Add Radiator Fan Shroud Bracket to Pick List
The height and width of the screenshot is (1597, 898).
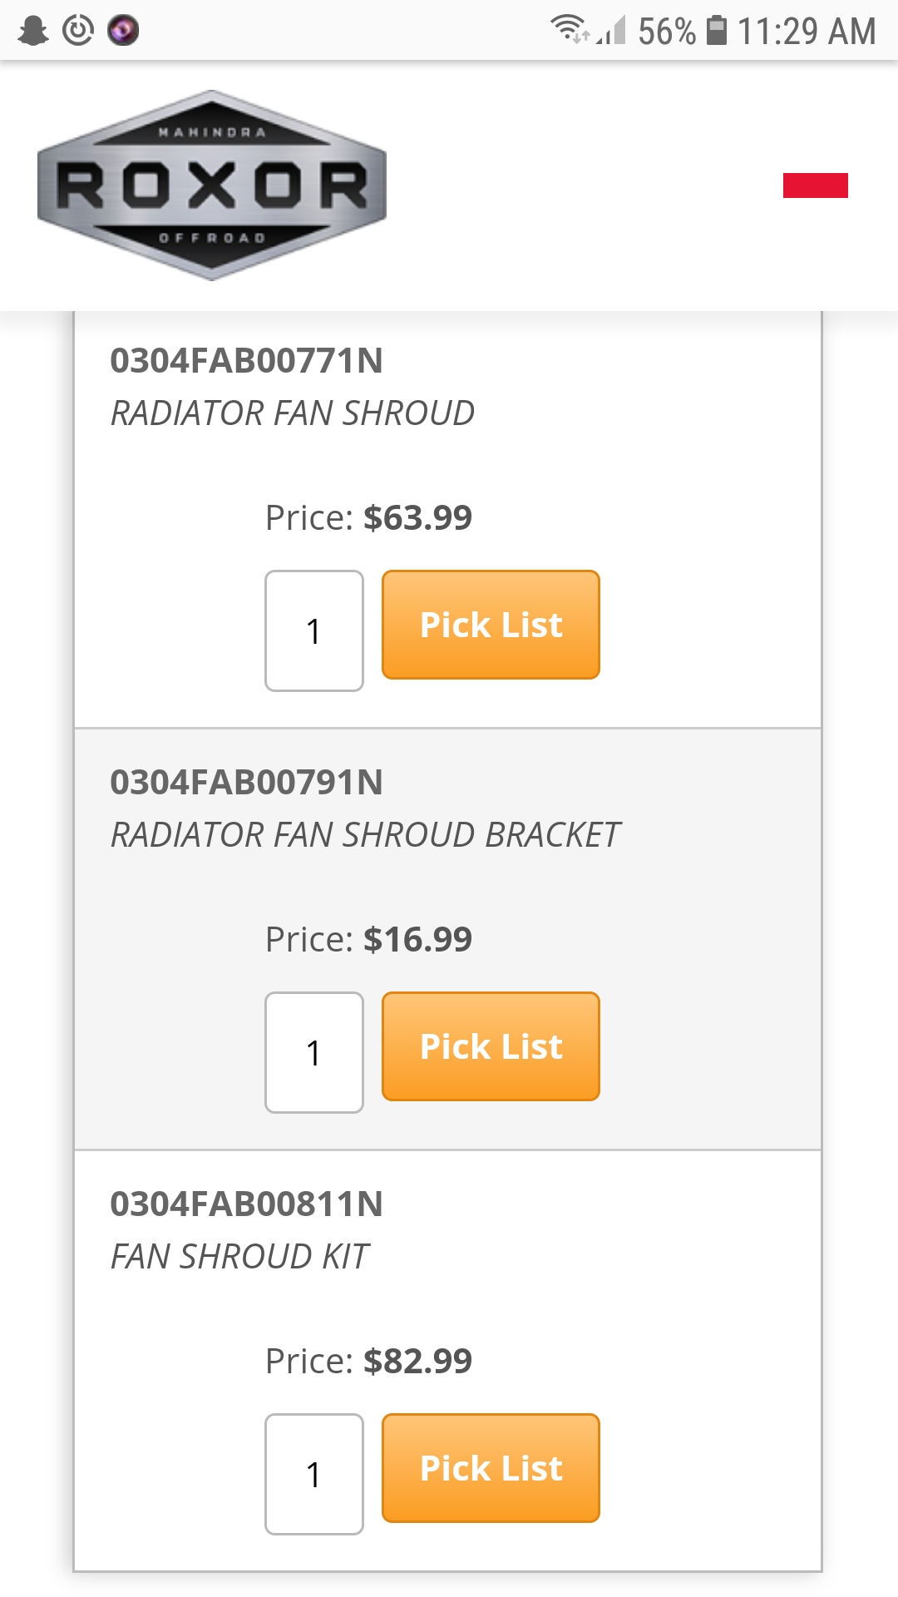pyautogui.click(x=491, y=1046)
